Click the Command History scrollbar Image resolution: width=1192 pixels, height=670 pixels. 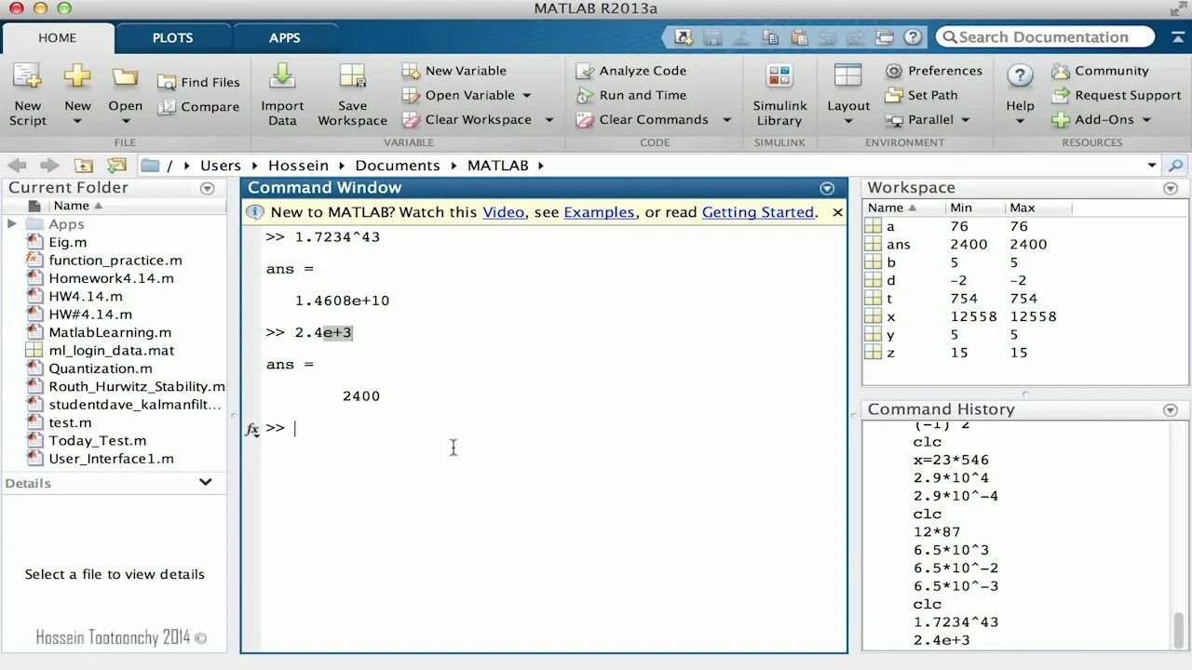1179,629
